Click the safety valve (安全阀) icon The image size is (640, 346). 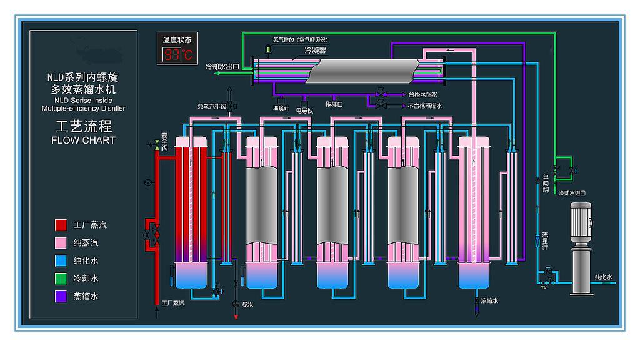[156, 145]
